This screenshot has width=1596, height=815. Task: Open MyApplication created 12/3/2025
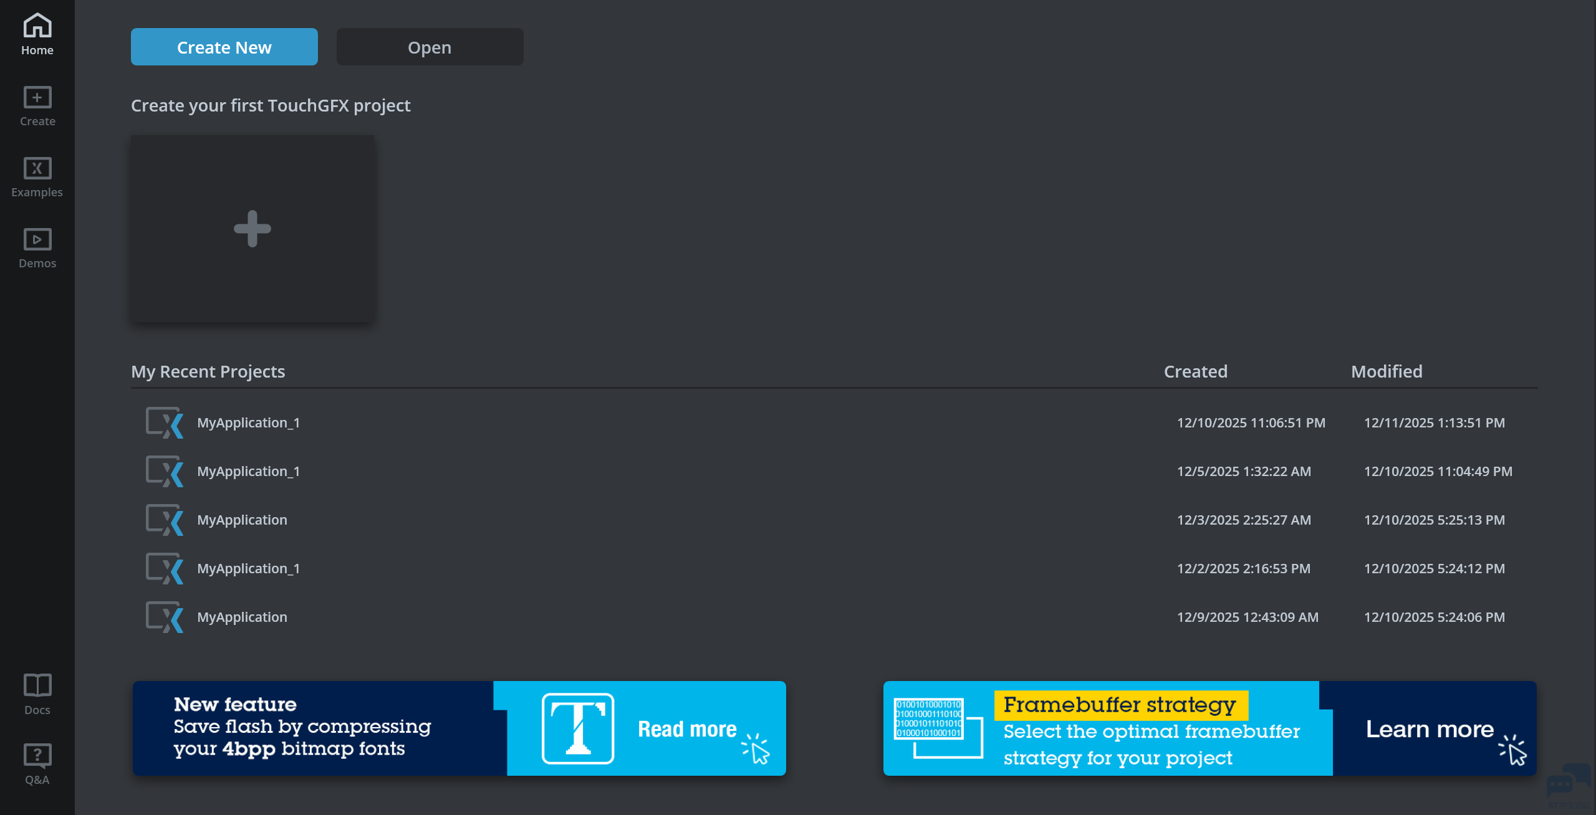point(242,520)
